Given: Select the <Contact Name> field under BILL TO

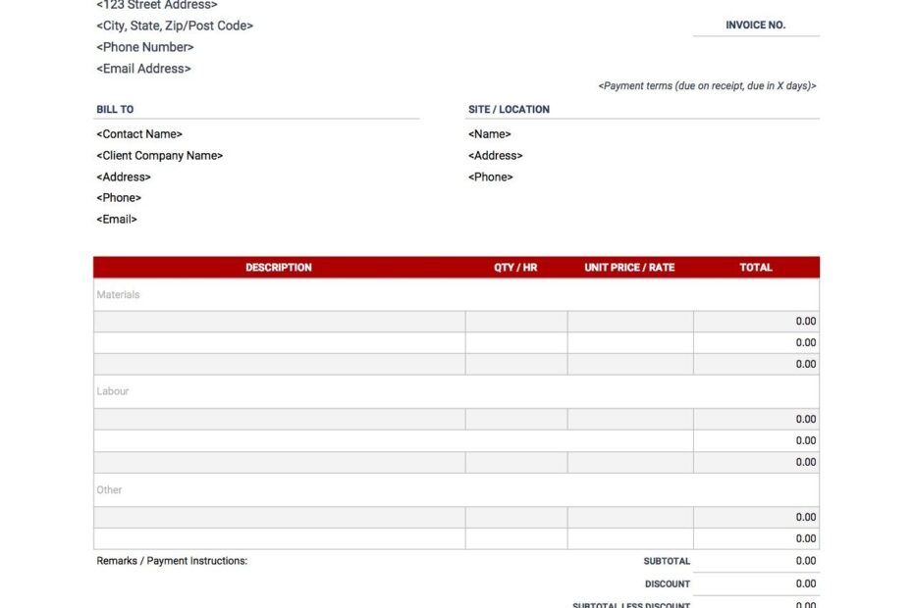Looking at the screenshot, I should click(x=139, y=133).
